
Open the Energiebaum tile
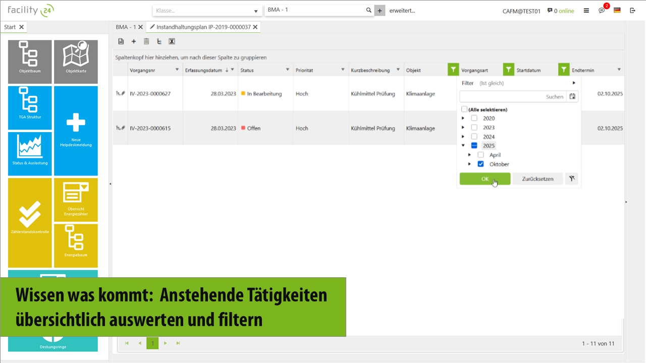[x=76, y=246]
